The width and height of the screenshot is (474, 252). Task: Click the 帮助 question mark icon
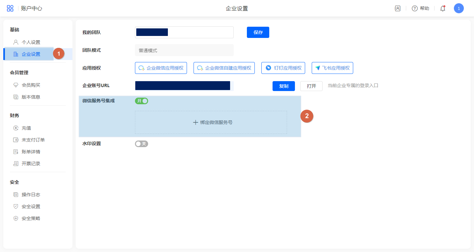(415, 9)
